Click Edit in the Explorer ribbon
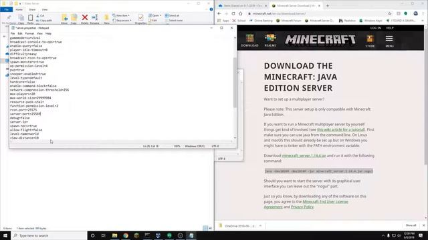Viewport: 428px width, 240px height. [152, 21]
